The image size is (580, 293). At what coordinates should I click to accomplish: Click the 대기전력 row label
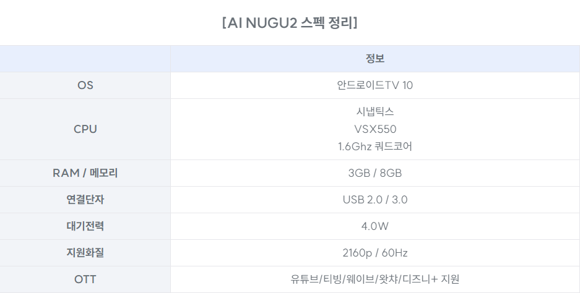click(85, 226)
